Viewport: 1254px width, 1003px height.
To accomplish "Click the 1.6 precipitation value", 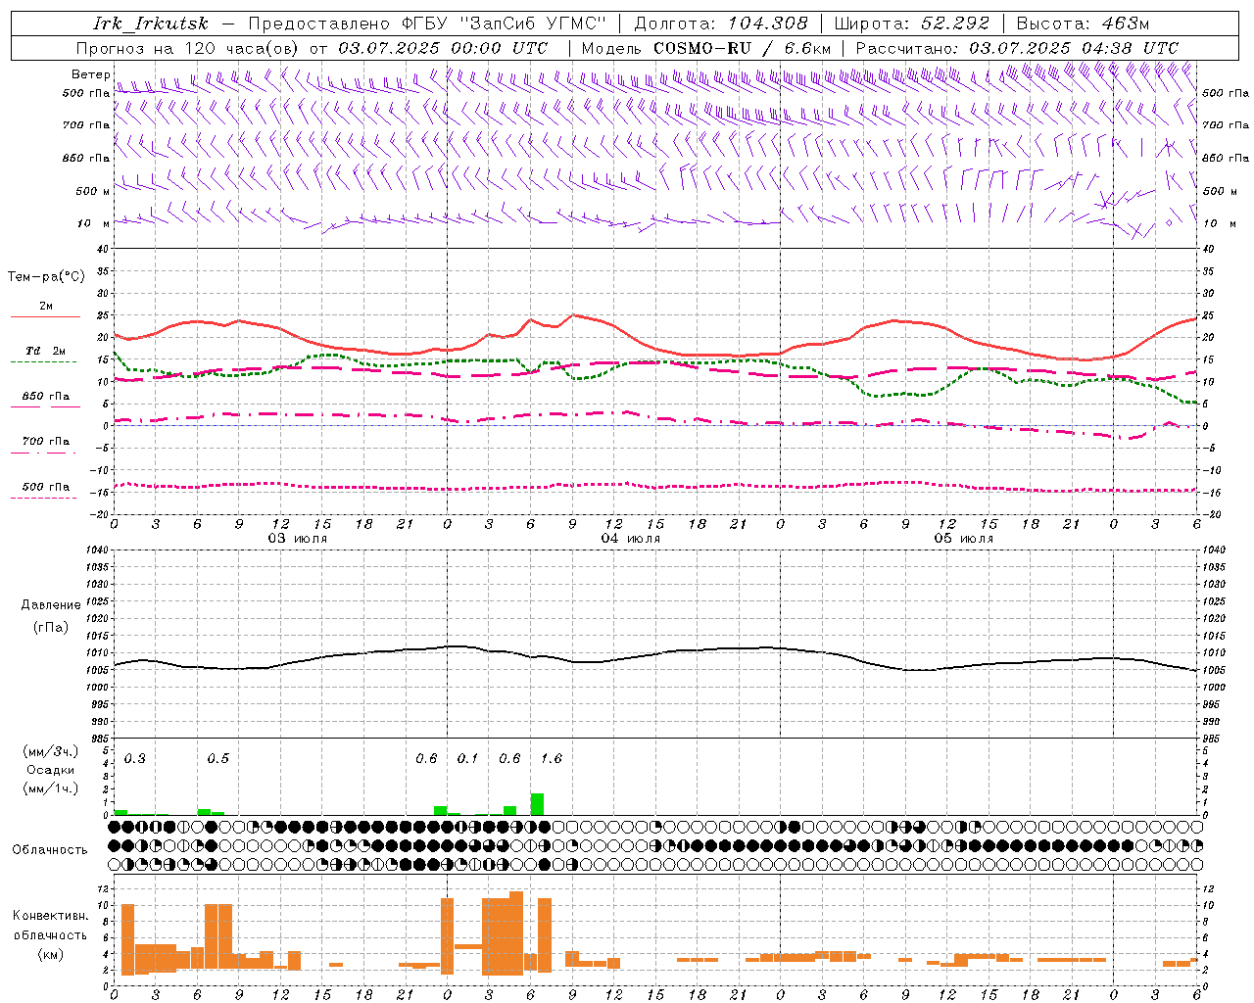I will (x=552, y=759).
